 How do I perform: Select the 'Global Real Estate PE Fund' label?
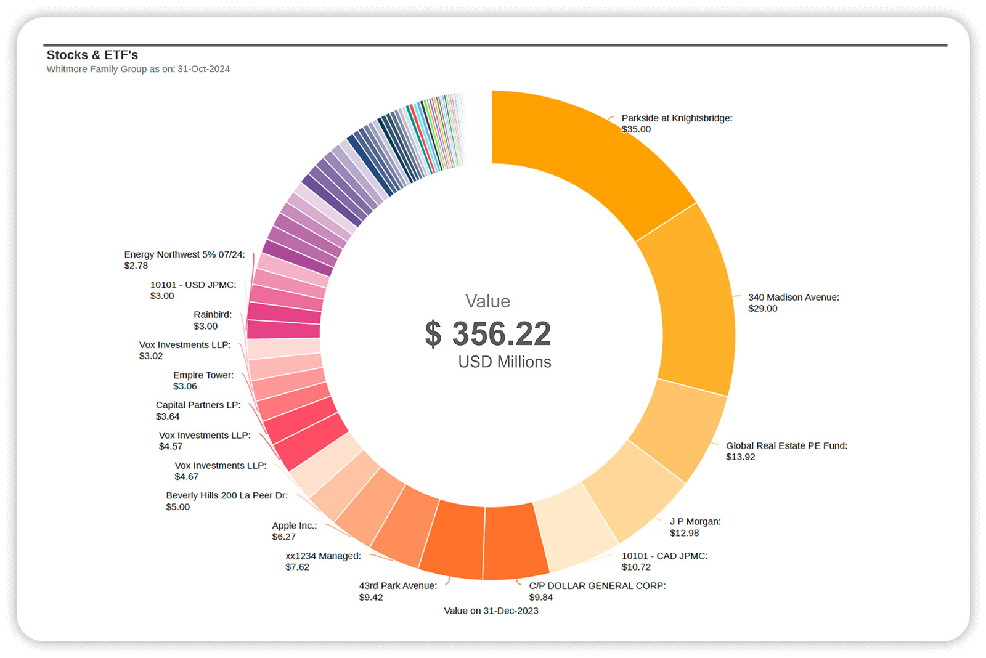click(786, 445)
